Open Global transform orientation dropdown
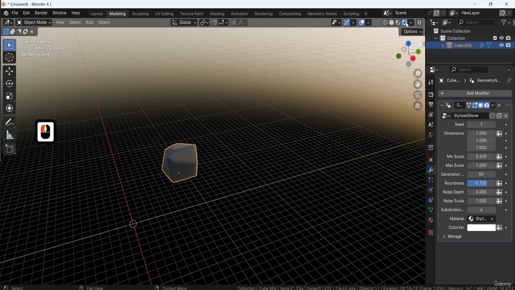This screenshot has height=290, width=515. [x=184, y=23]
